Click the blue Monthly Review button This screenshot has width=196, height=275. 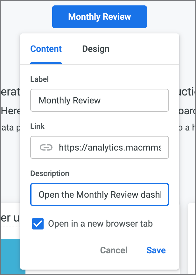[x=99, y=17]
